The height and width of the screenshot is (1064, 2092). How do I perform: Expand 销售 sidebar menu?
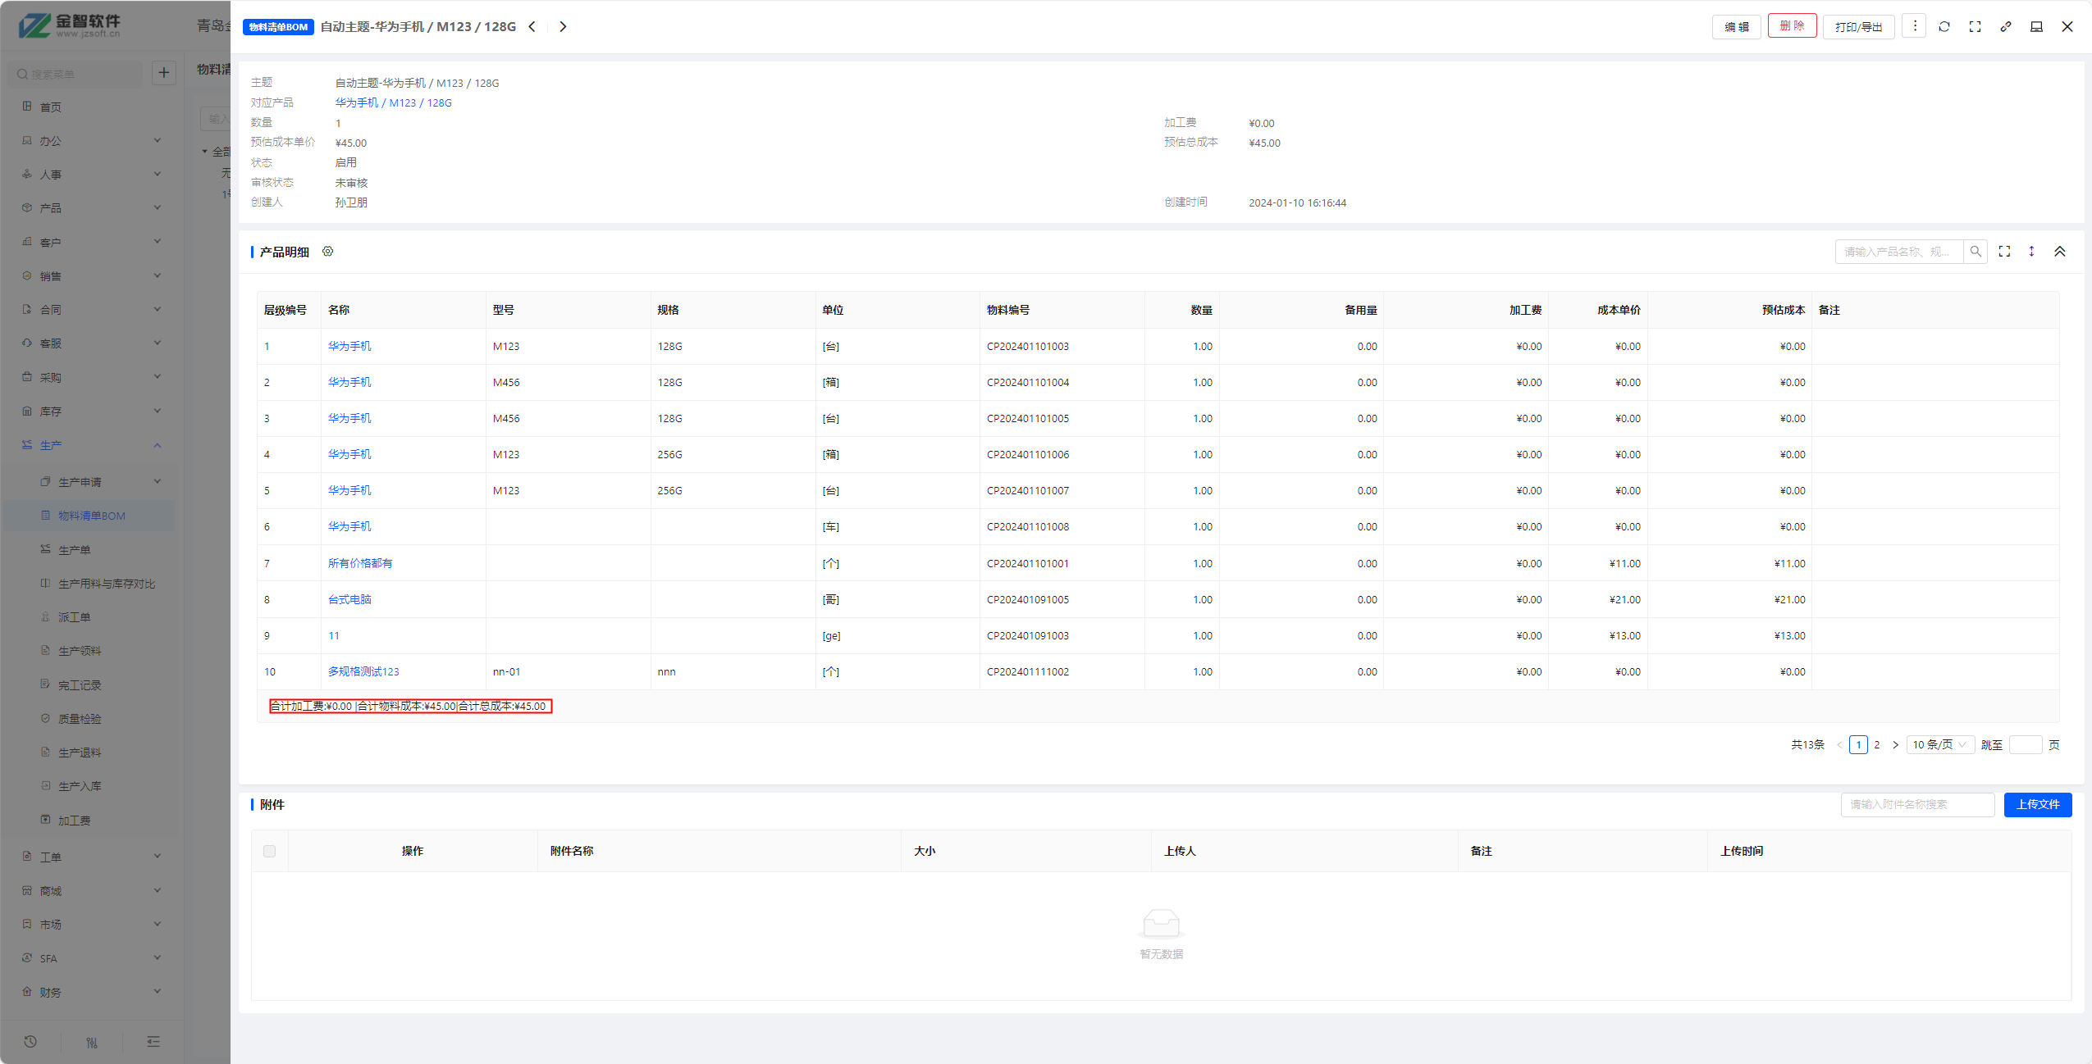(x=90, y=275)
